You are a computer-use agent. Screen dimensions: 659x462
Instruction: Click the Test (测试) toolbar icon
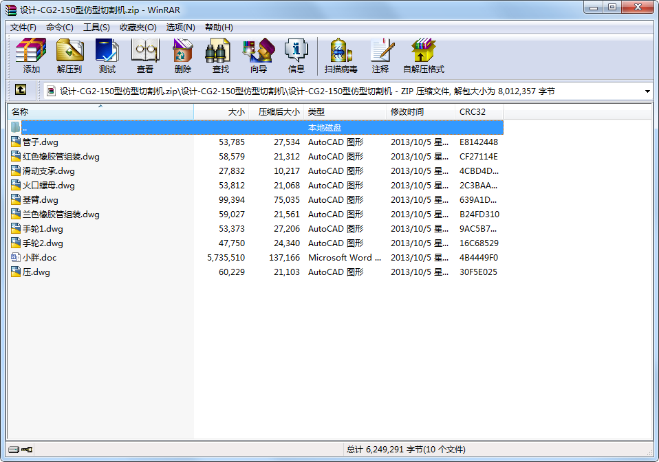point(107,50)
